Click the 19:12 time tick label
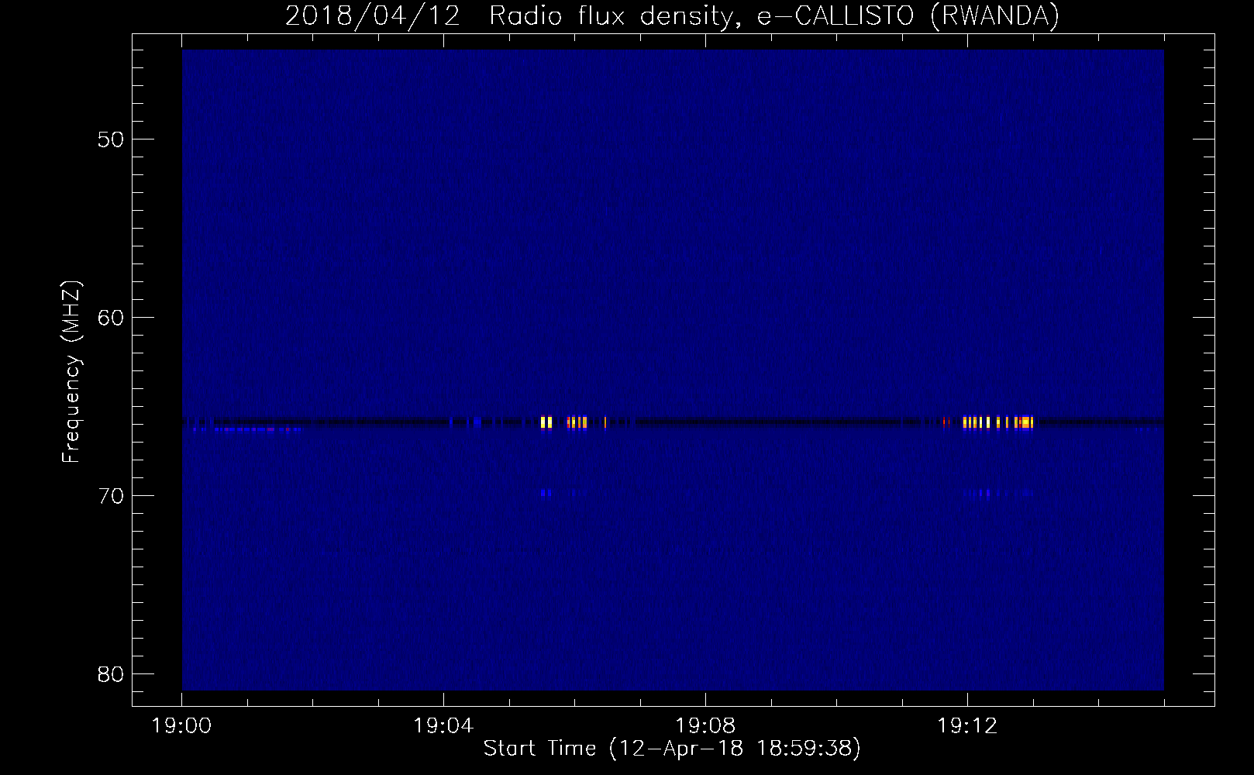1254x775 pixels. pyautogui.click(x=967, y=726)
